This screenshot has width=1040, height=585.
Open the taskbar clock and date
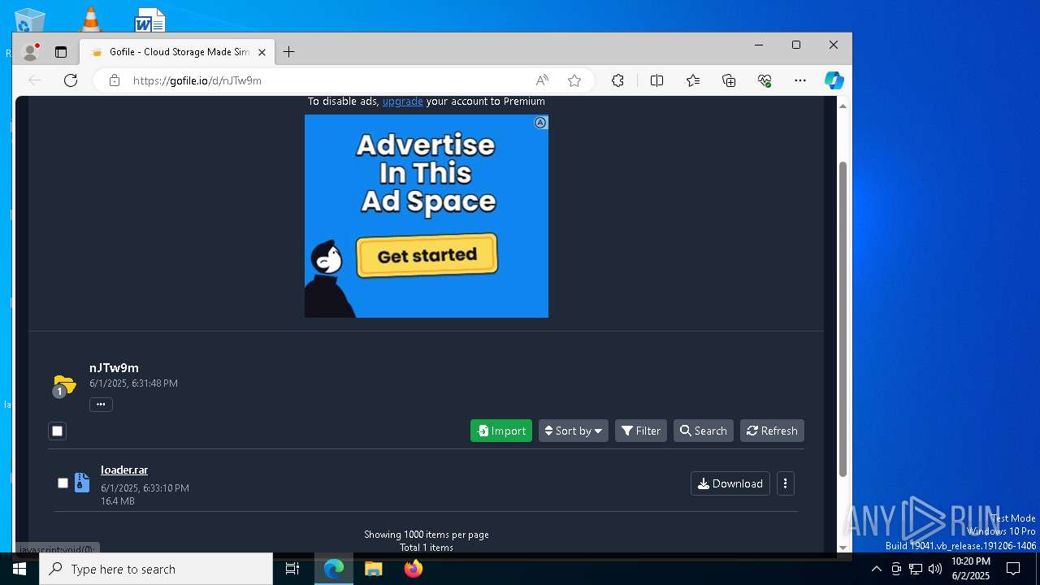(970, 569)
